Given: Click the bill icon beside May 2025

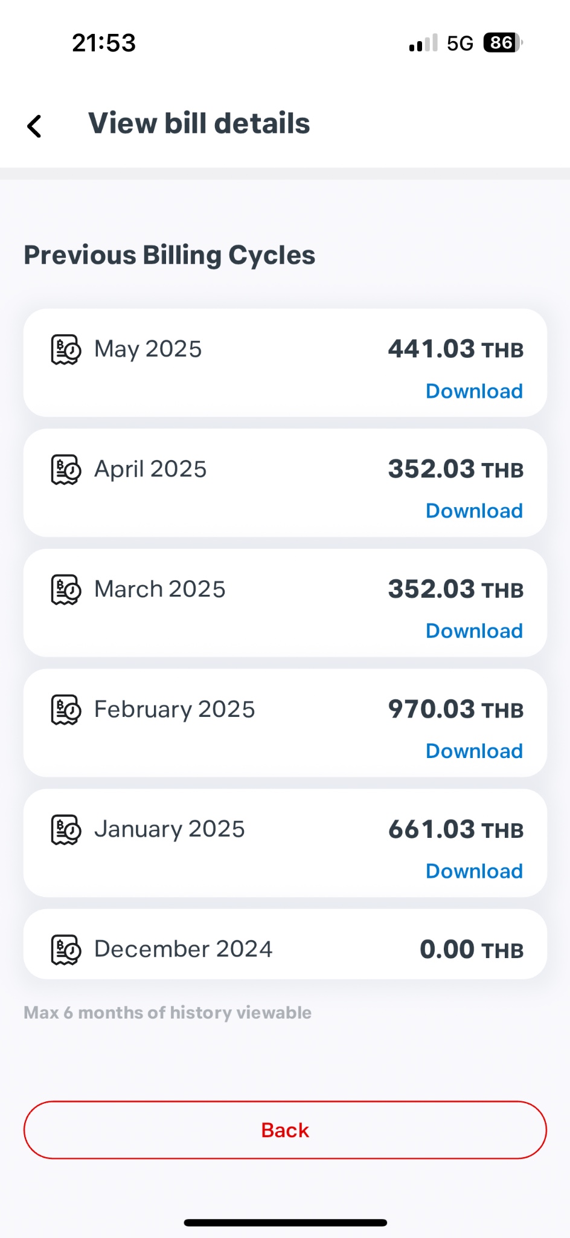Looking at the screenshot, I should [66, 349].
